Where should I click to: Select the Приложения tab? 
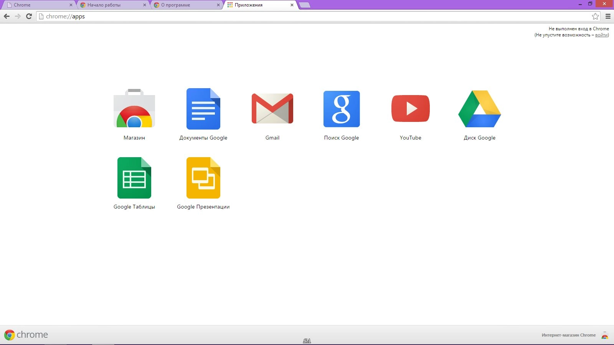pos(259,5)
